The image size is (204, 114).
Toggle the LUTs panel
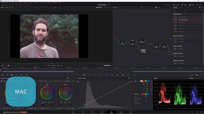pyautogui.click(x=11, y=5)
